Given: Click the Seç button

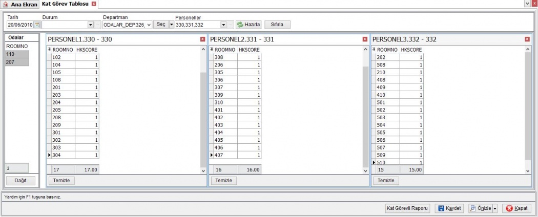Looking at the screenshot, I should pyautogui.click(x=160, y=25).
